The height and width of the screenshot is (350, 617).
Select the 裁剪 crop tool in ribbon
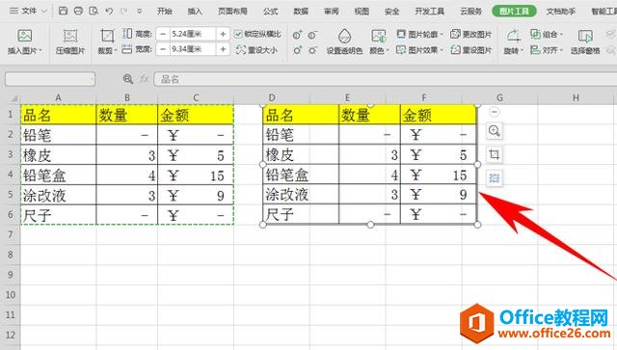(x=107, y=41)
